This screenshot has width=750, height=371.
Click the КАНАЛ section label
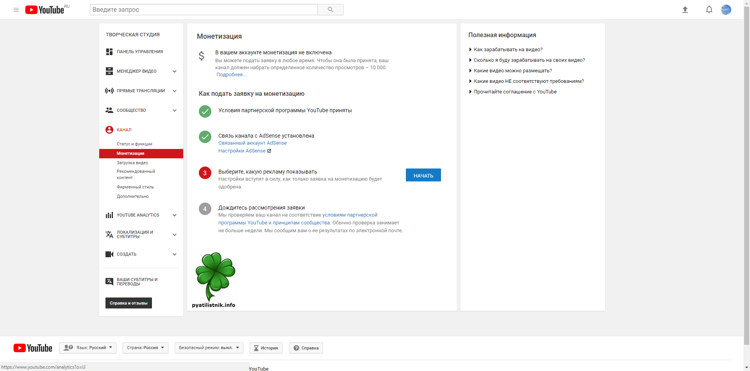124,130
